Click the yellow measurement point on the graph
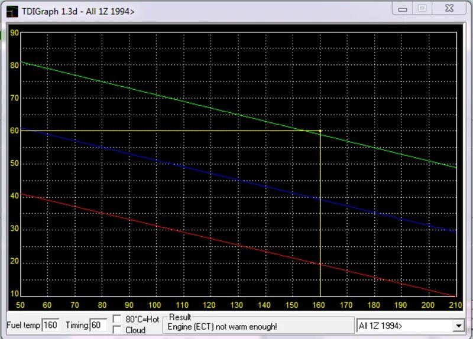 [x=320, y=131]
